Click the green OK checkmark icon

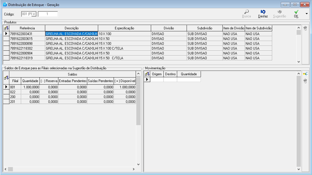296,12
